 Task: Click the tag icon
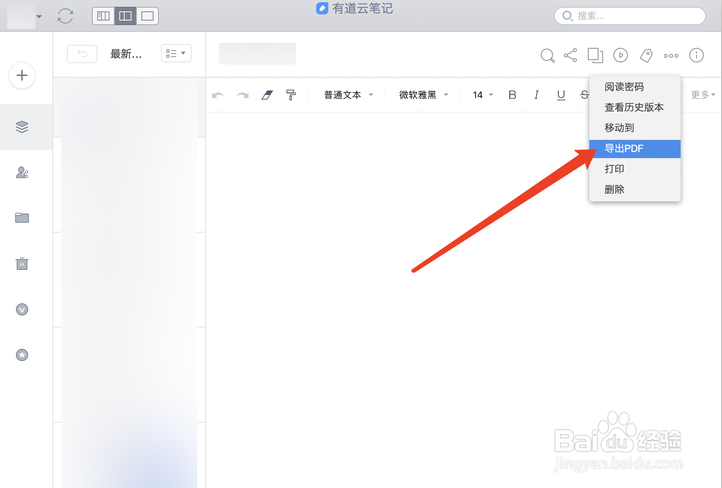click(x=646, y=55)
